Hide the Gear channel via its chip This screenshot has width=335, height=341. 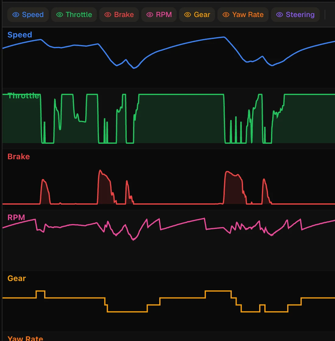[x=197, y=15]
